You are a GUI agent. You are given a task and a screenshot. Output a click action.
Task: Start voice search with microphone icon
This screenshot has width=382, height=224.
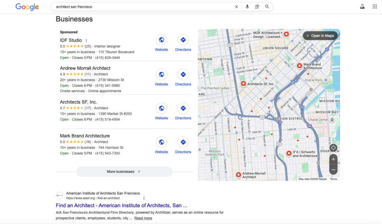click(247, 7)
